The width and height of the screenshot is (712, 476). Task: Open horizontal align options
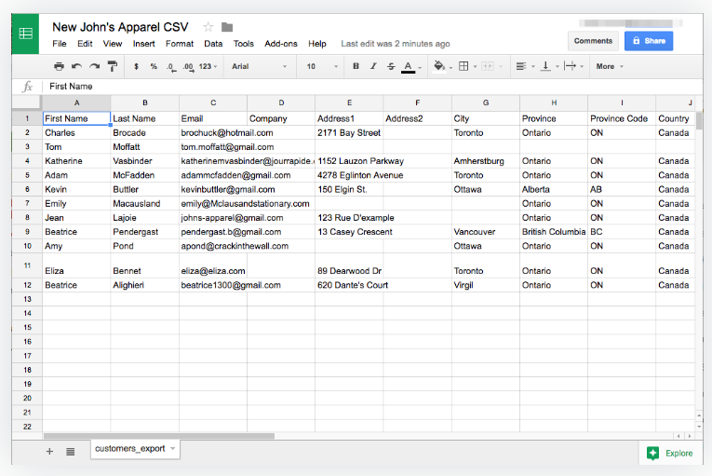click(x=521, y=66)
